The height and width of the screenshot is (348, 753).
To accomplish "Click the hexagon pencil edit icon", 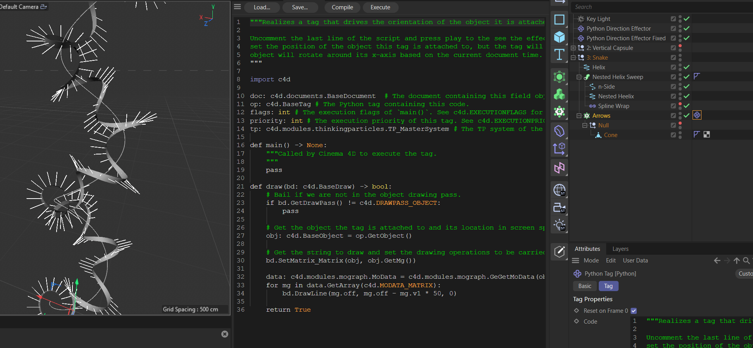I will click(x=559, y=252).
